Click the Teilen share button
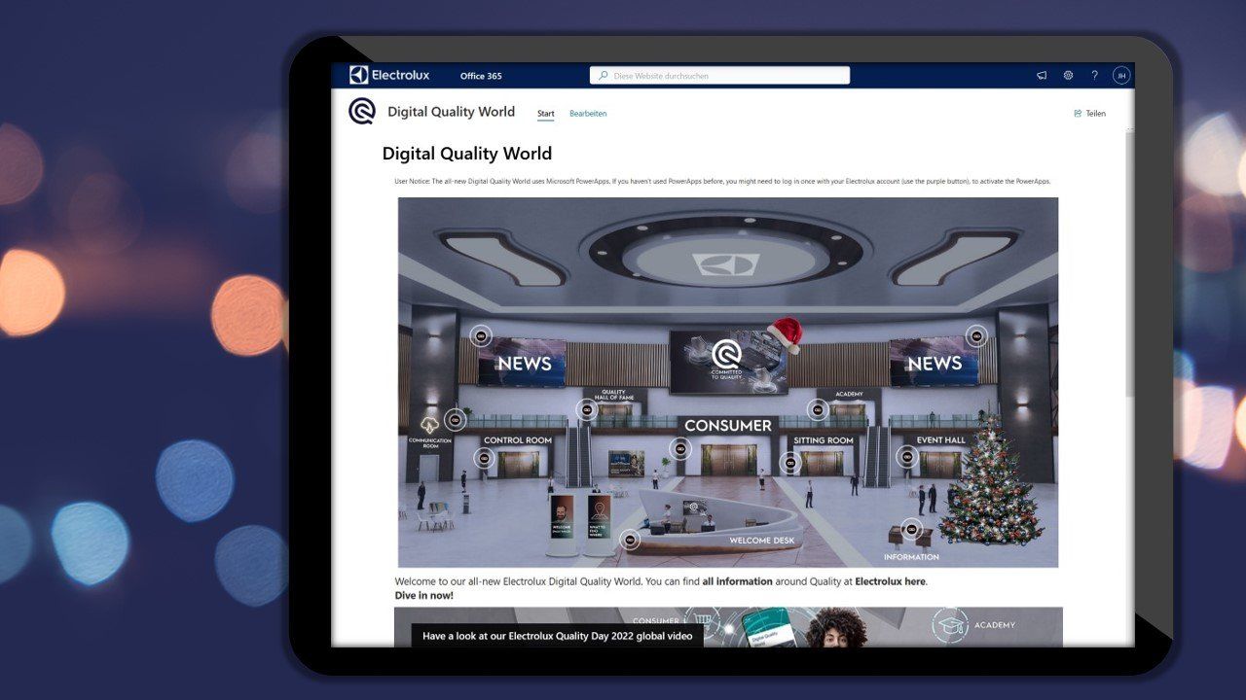 1090,114
